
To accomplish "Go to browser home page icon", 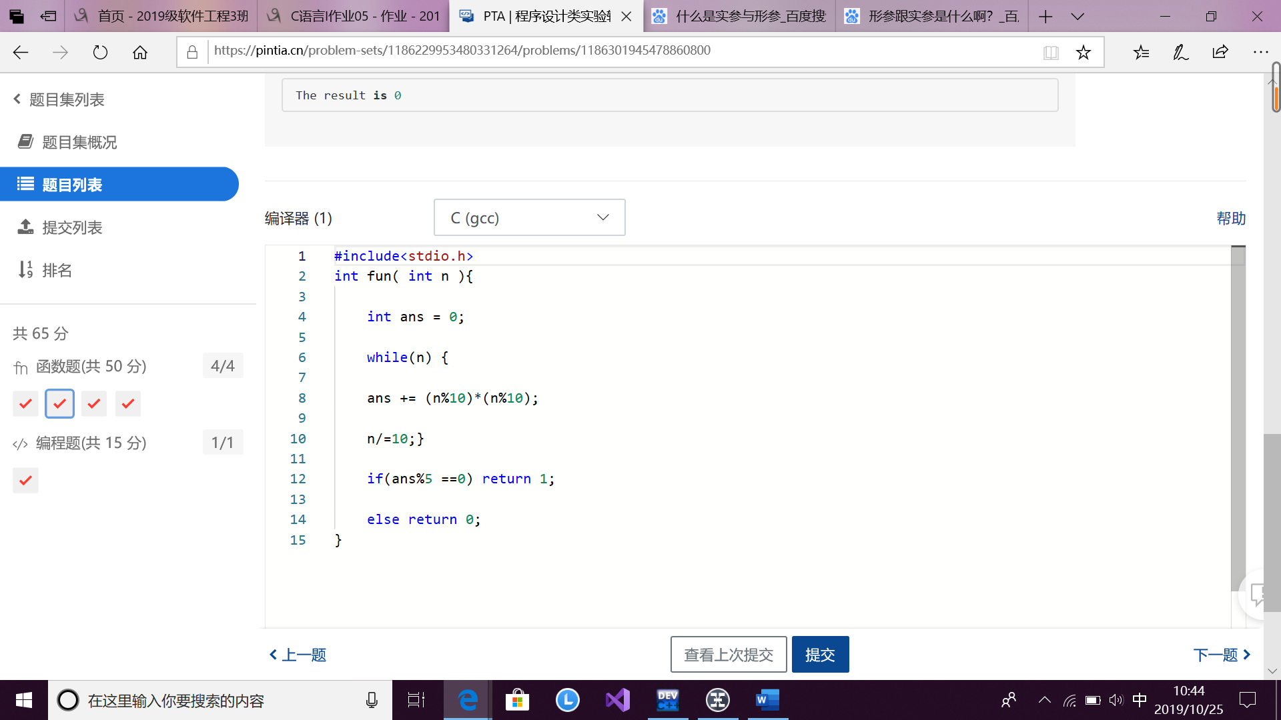I will tap(140, 52).
